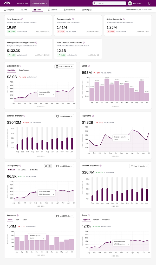
Task: Click info icon next to New Accounts
Action: (22, 19)
